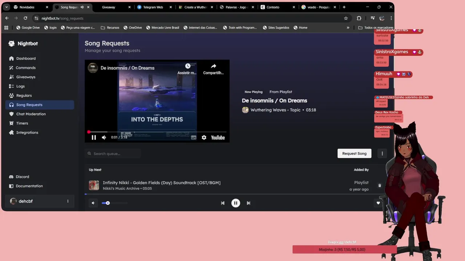This screenshot has height=261, width=465.
Task: Switch to the Create a Wuthering tab
Action: (x=194, y=7)
